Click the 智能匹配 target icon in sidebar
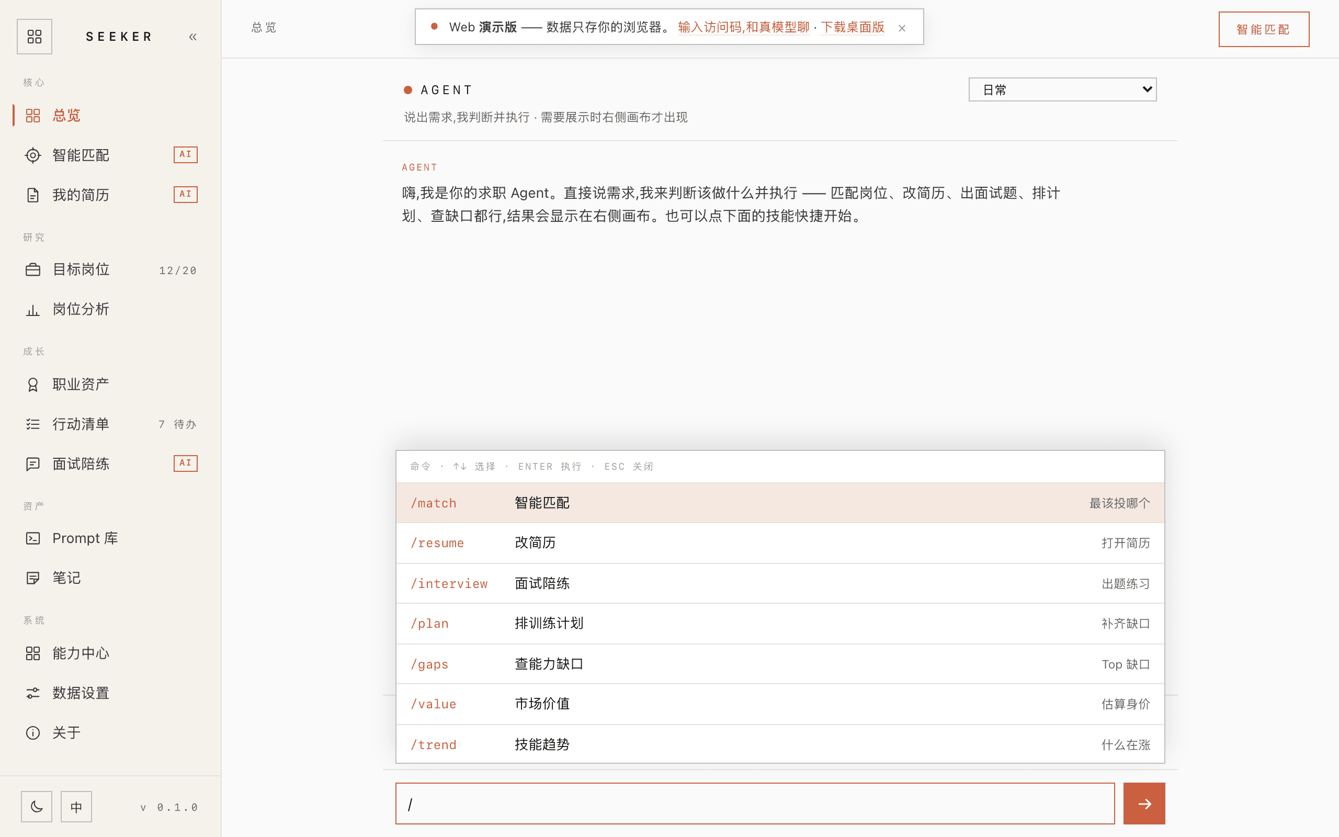This screenshot has width=1339, height=837. 32,155
